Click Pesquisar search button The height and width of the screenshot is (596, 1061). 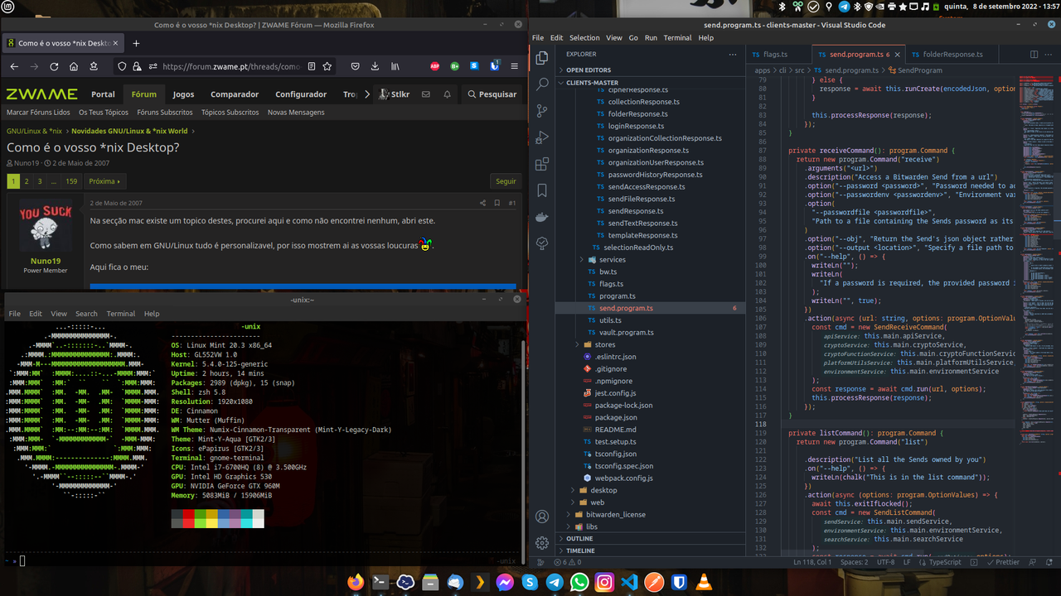tap(492, 94)
